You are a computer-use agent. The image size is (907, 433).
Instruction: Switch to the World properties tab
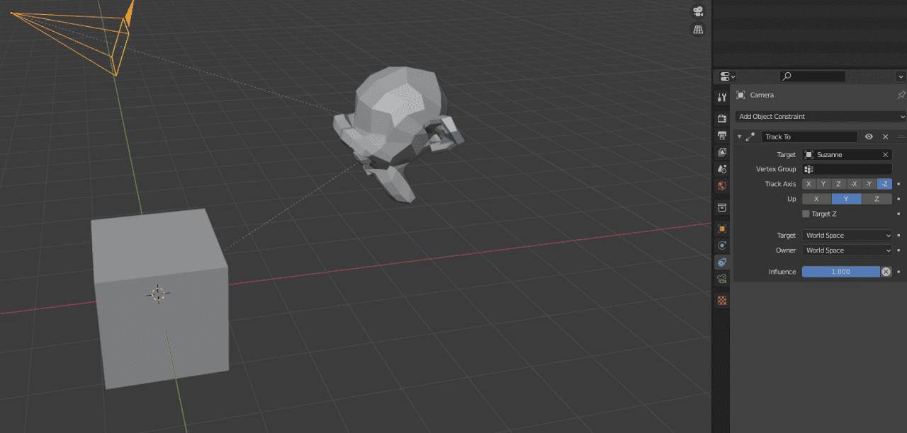pyautogui.click(x=721, y=185)
